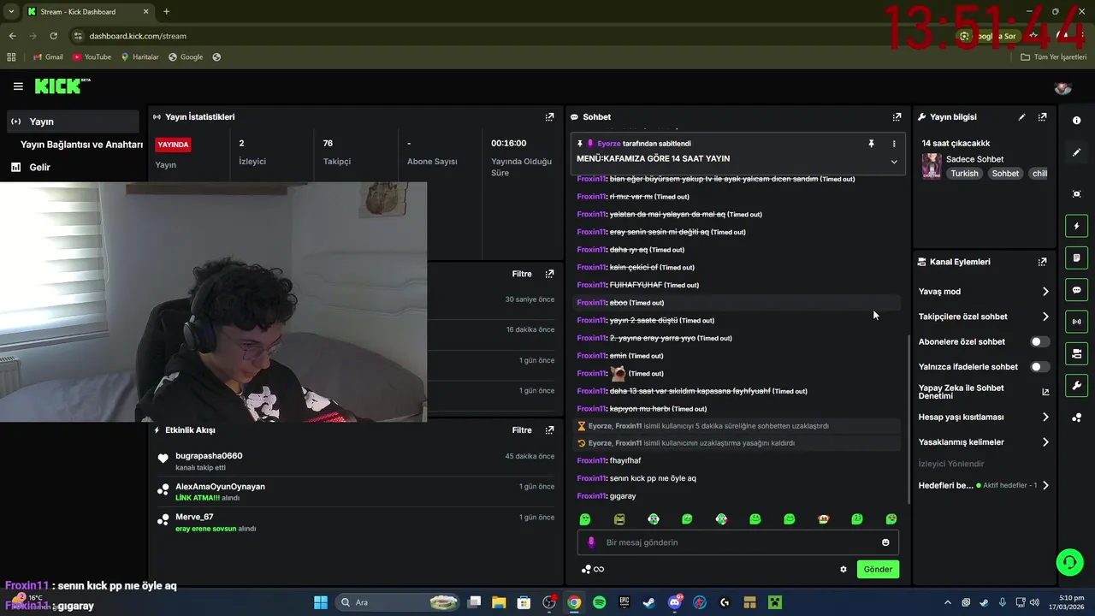Pop out the Yayın İstatistikleri panel

(x=549, y=117)
